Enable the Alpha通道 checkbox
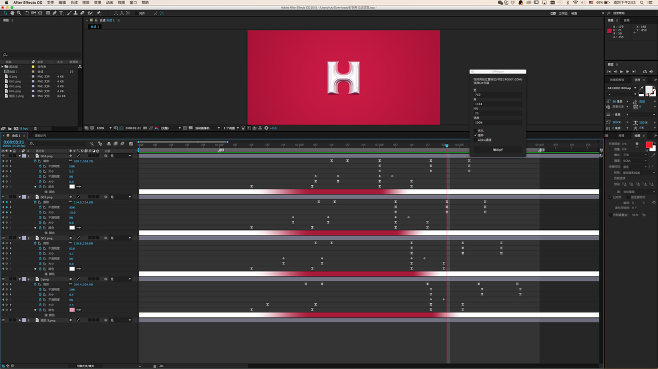Screen dimensions: 658x369 pos(476,140)
